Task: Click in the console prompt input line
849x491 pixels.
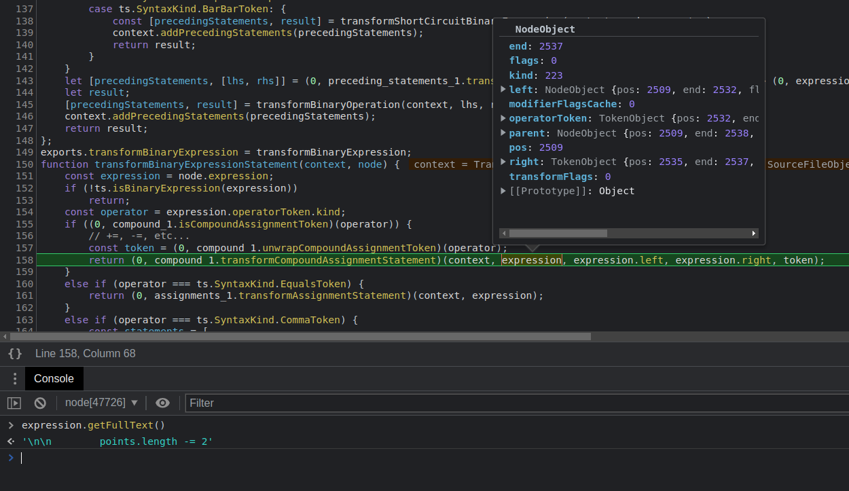Action: tap(435, 458)
